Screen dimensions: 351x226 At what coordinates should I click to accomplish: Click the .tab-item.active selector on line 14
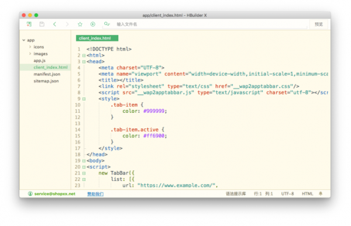click(x=135, y=130)
